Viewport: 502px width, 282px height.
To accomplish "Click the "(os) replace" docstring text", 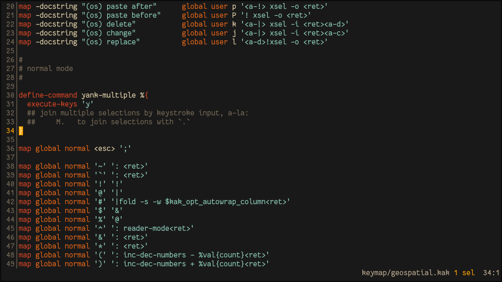I will click(110, 42).
